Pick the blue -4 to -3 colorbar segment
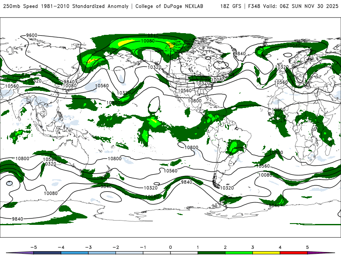341x255 pixels. [75, 253]
